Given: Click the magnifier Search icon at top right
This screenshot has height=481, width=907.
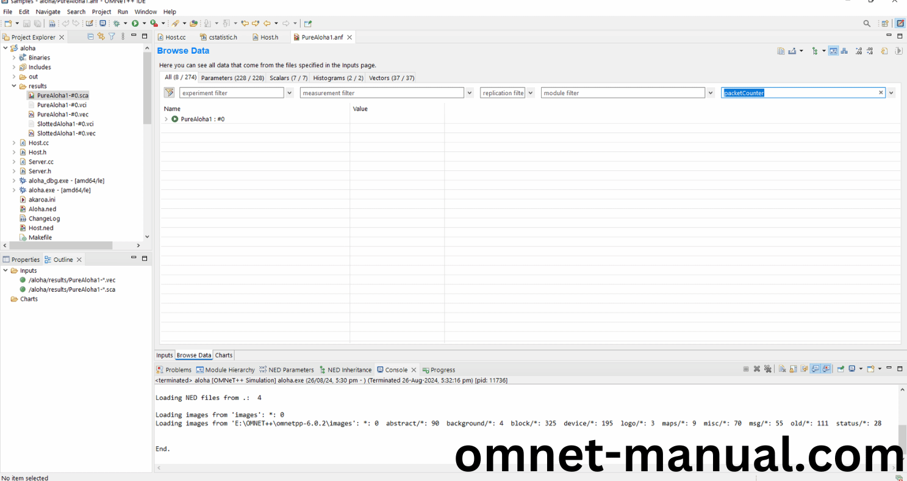Looking at the screenshot, I should click(867, 23).
